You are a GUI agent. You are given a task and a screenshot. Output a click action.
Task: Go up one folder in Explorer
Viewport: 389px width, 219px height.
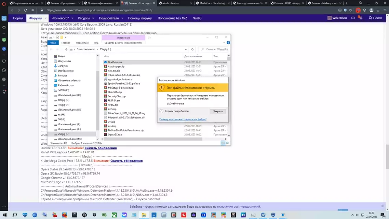[66, 49]
